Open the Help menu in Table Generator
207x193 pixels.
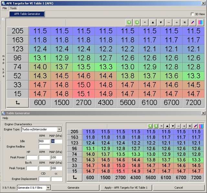pyautogui.click(x=5, y=118)
